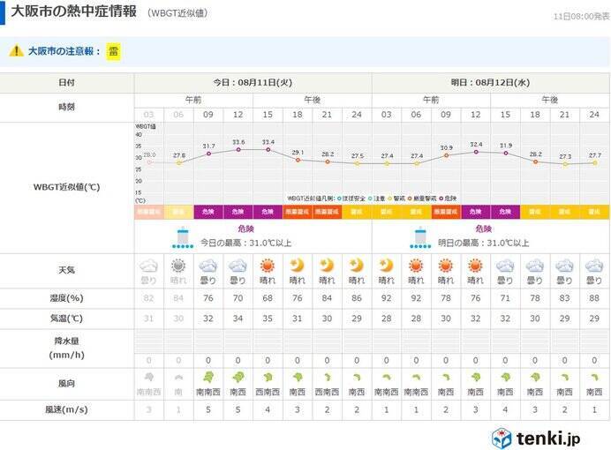Click tomorrow's 24:00 cloudy weather icon
The width and height of the screenshot is (611, 450).
point(594,266)
